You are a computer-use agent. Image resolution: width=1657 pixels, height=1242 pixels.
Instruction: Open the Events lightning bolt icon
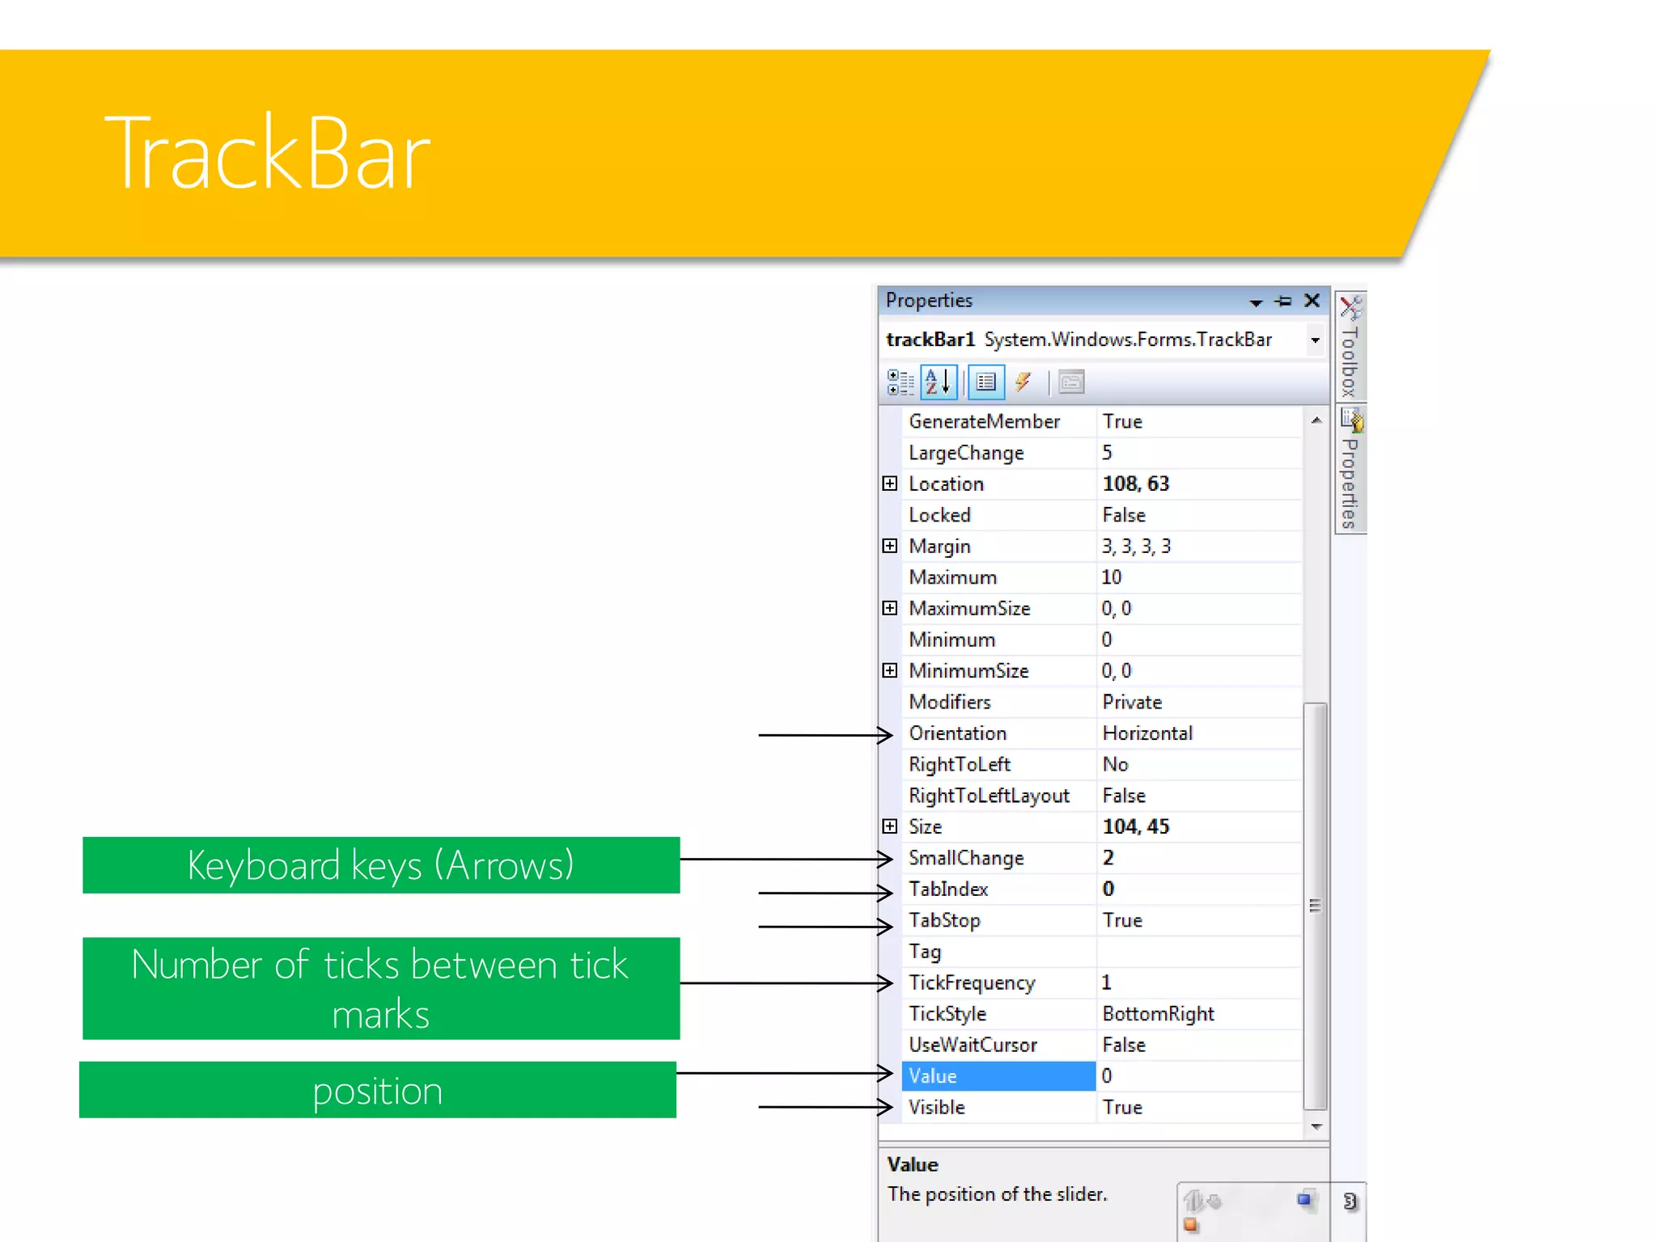[1023, 382]
